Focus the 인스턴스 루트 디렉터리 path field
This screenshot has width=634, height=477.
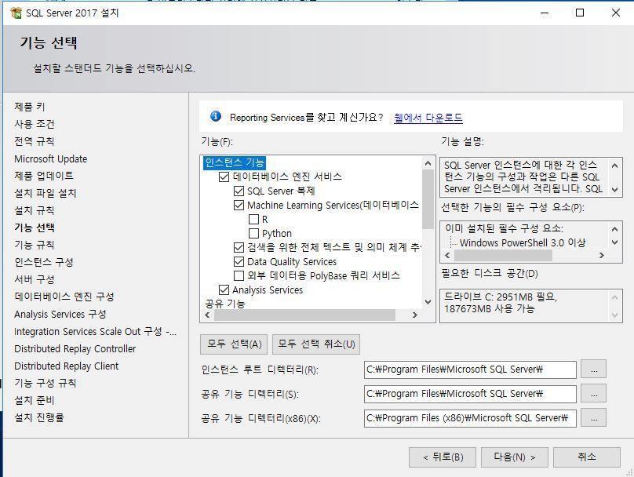pos(470,370)
